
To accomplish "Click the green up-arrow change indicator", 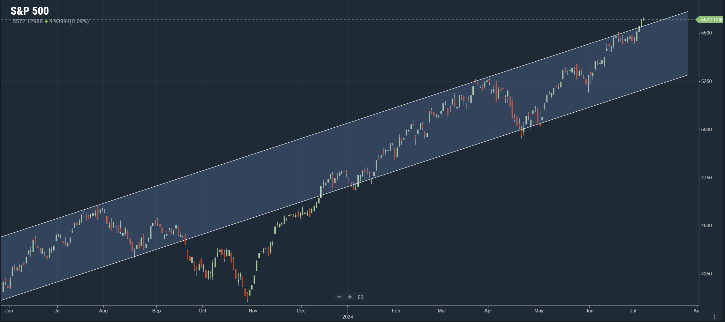I will point(46,21).
